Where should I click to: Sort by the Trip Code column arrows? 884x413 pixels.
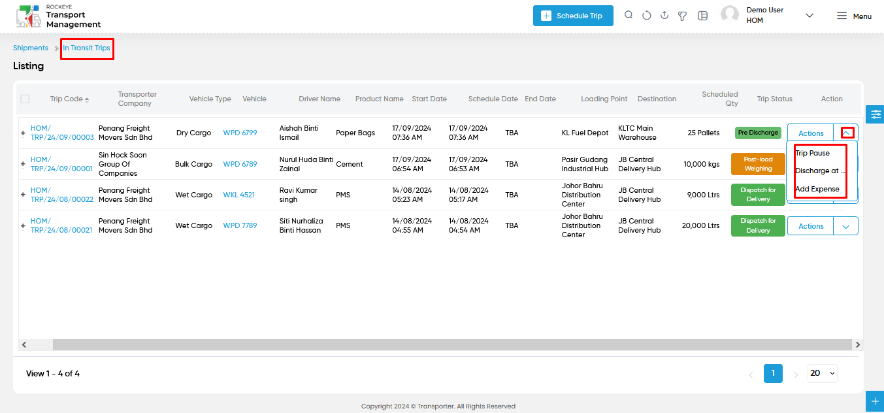coord(87,99)
